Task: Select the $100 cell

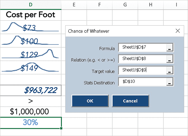Action: pos(31,41)
